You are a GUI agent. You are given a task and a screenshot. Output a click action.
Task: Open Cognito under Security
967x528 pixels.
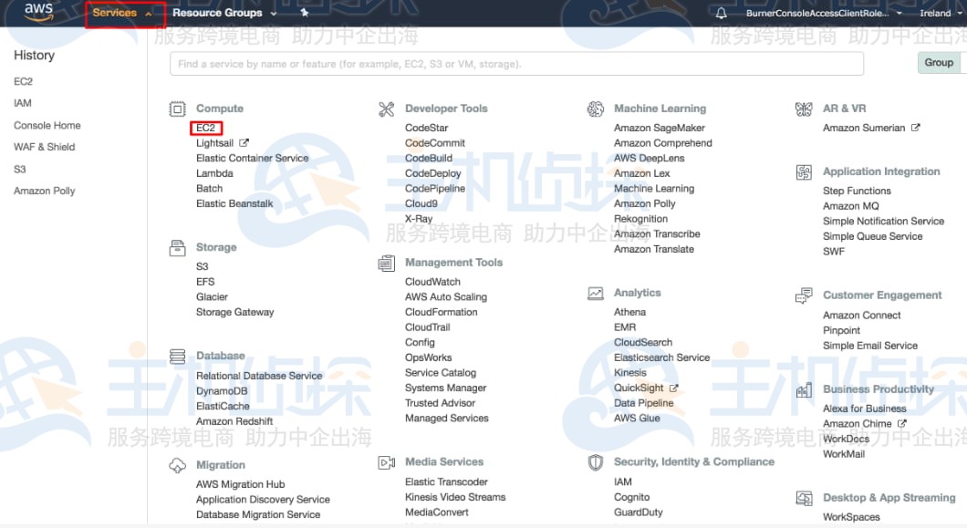point(631,497)
